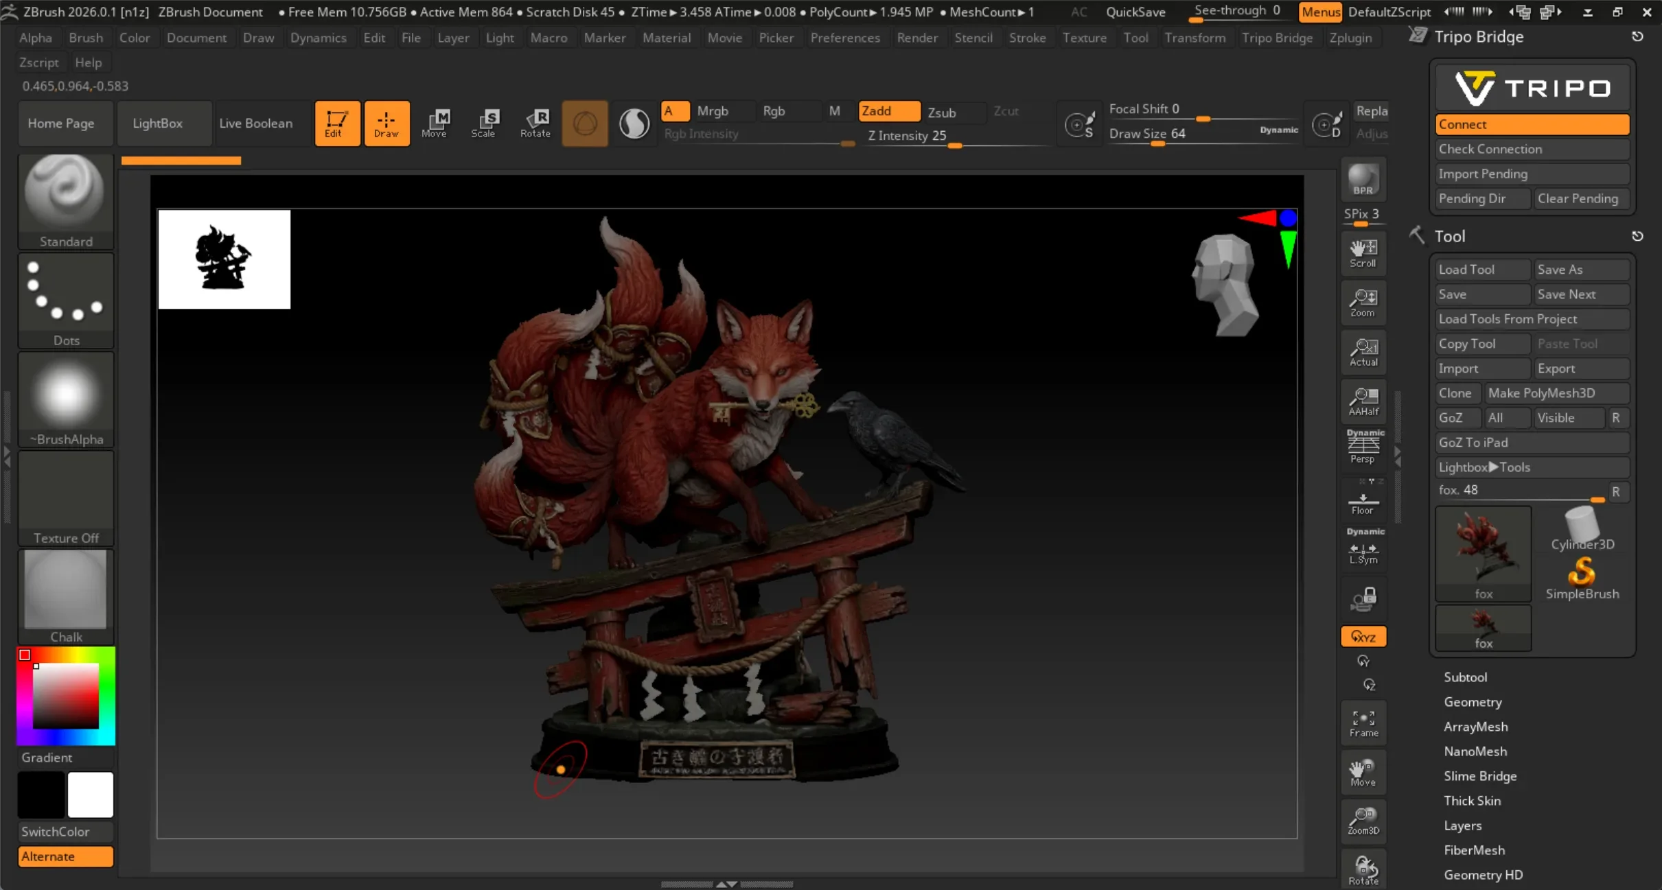The height and width of the screenshot is (890, 1662).
Task: Select the large fox tool thumbnail
Action: tap(1483, 554)
